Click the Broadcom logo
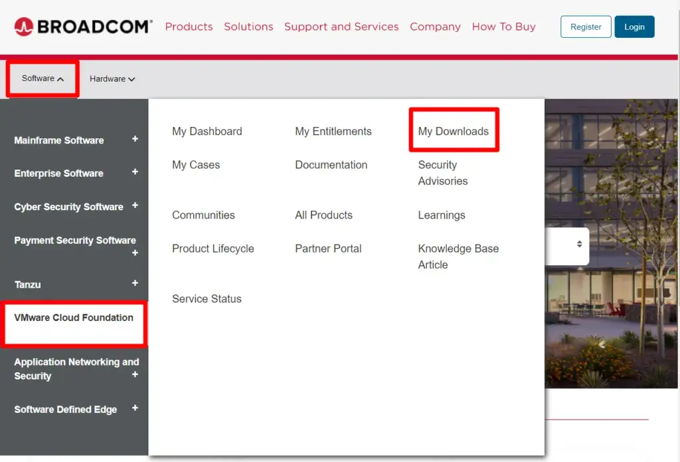The width and height of the screenshot is (680, 462). click(83, 27)
